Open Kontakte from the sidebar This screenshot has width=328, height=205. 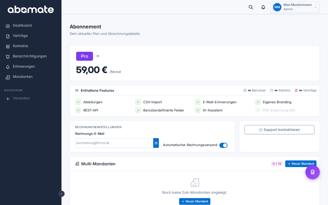[20, 46]
